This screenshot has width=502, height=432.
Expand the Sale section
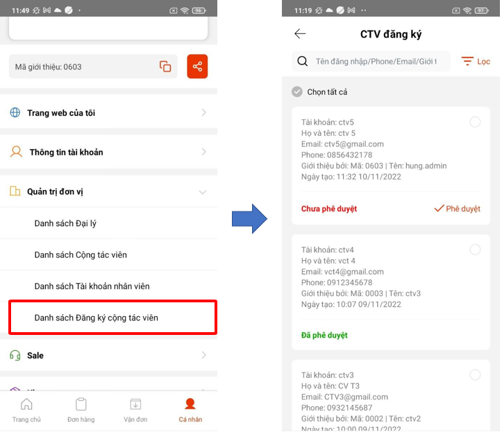(x=108, y=355)
